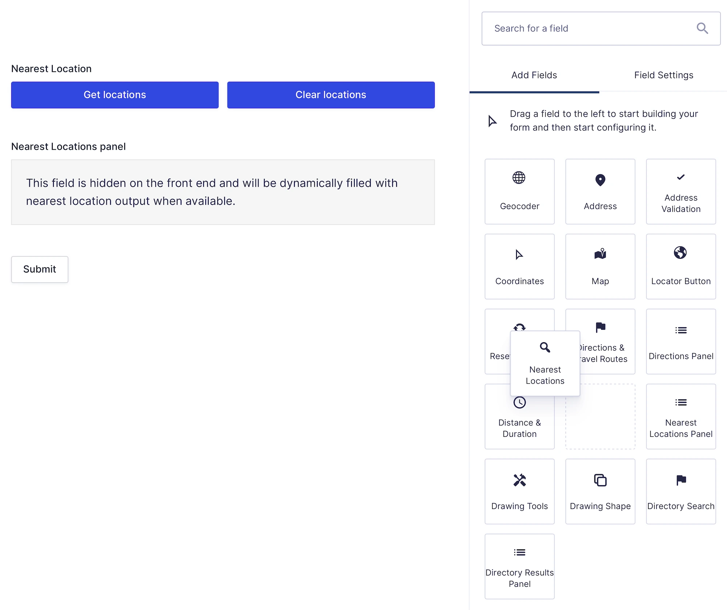Choose the Locator Button globe icon
The image size is (727, 610).
(680, 253)
